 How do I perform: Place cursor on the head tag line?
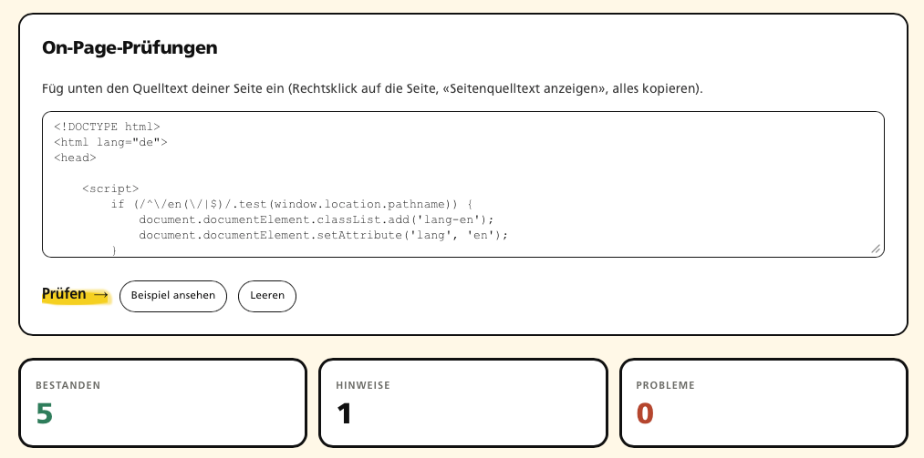tap(75, 157)
